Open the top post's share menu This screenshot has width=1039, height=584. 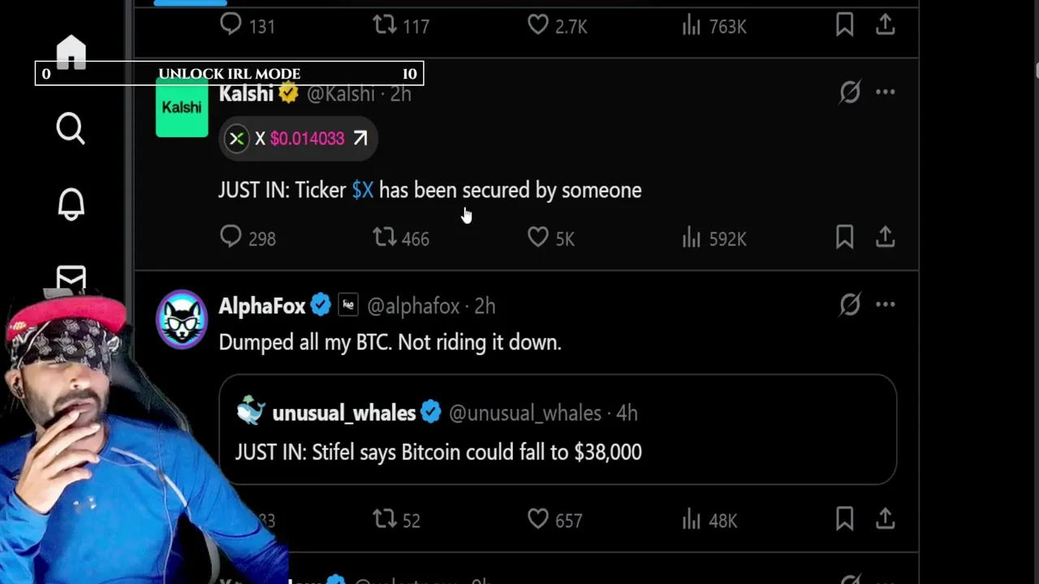pyautogui.click(x=885, y=25)
